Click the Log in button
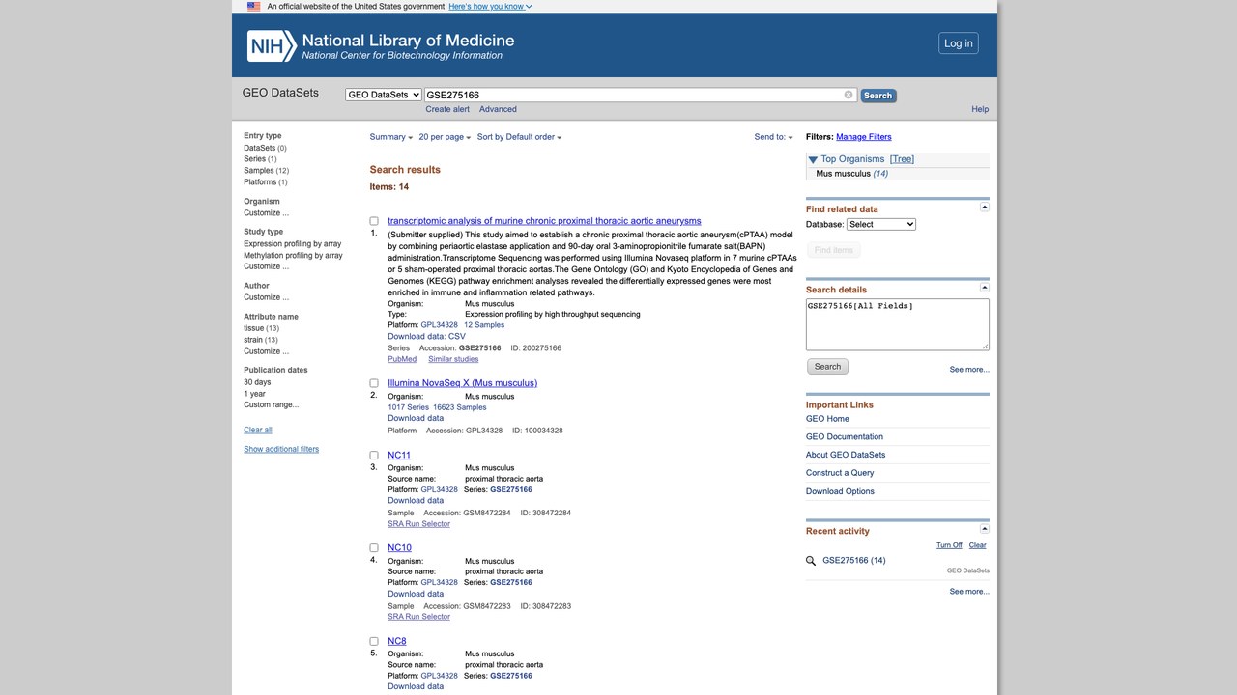This screenshot has width=1237, height=695. pyautogui.click(x=959, y=43)
